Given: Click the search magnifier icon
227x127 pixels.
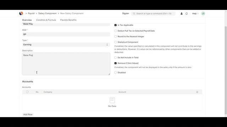Looking at the screenshot, I should 134,13.
